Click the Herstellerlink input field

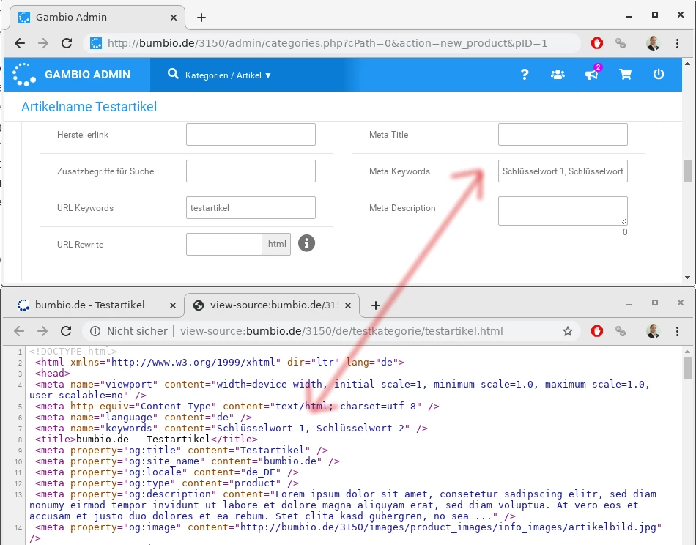coord(251,135)
